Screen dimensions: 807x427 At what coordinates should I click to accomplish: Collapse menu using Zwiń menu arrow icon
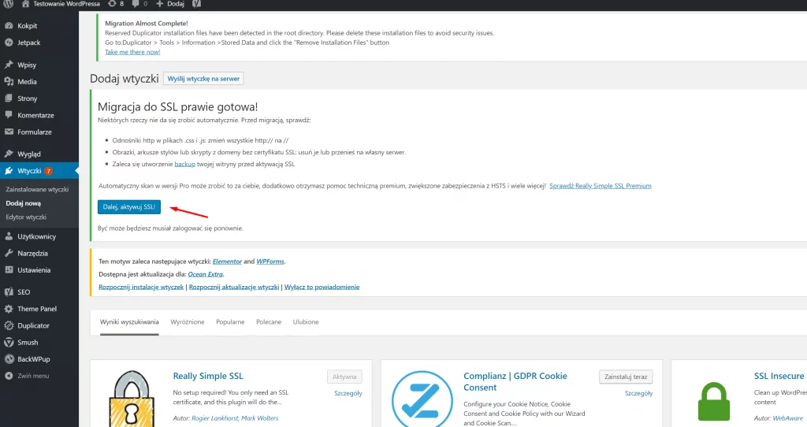[9, 376]
